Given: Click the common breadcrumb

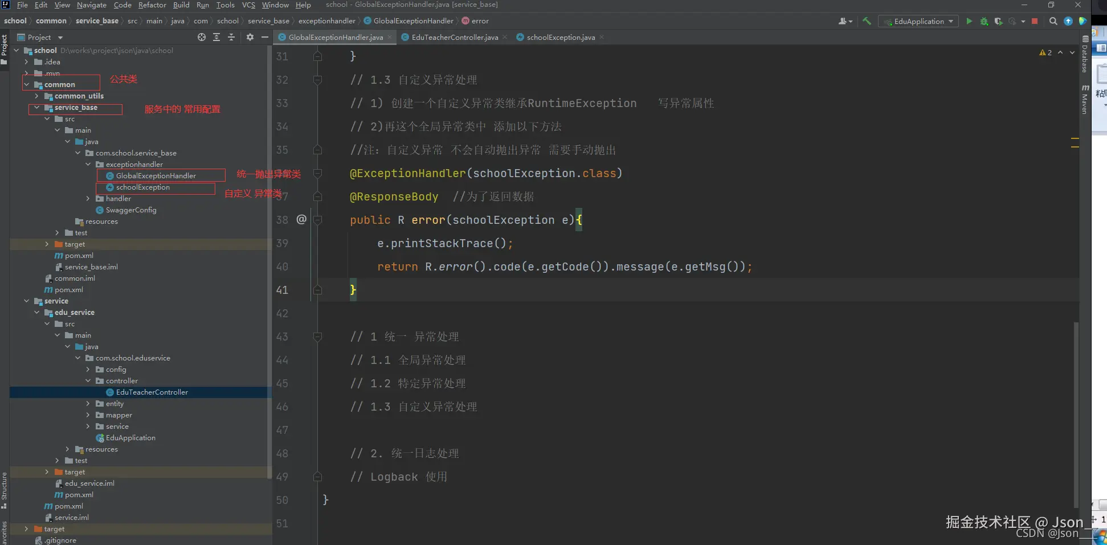Looking at the screenshot, I should [x=51, y=21].
